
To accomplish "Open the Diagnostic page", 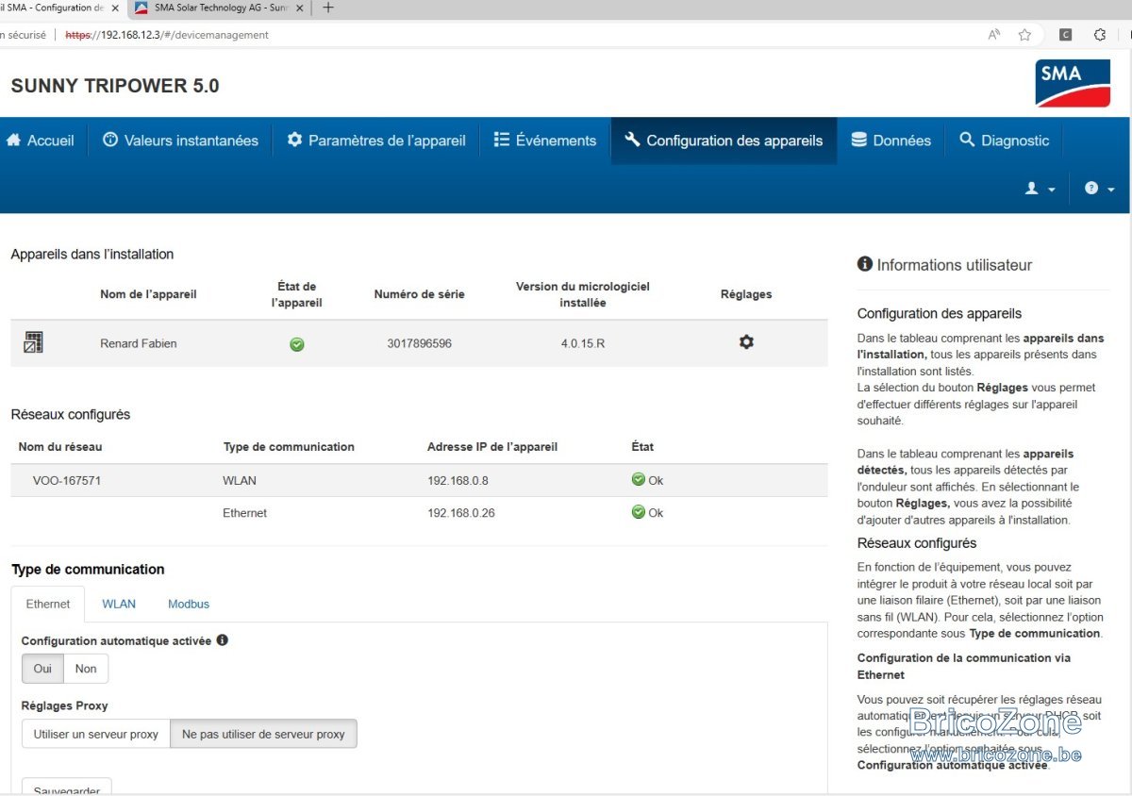I will (1004, 141).
